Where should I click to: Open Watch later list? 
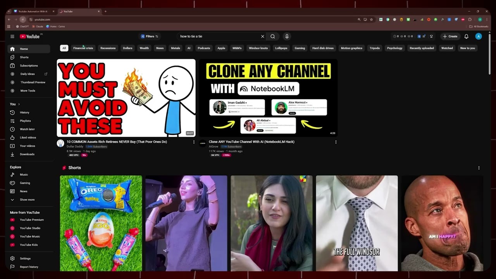click(29, 129)
